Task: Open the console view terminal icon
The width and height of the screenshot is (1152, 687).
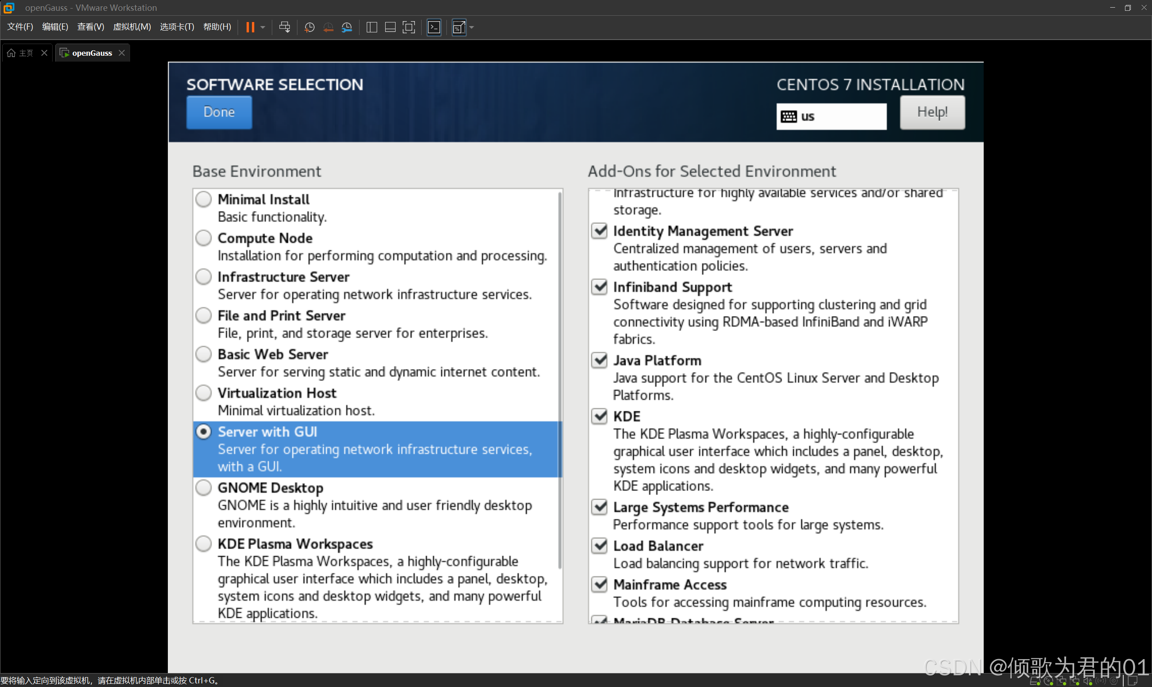Action: pos(434,27)
